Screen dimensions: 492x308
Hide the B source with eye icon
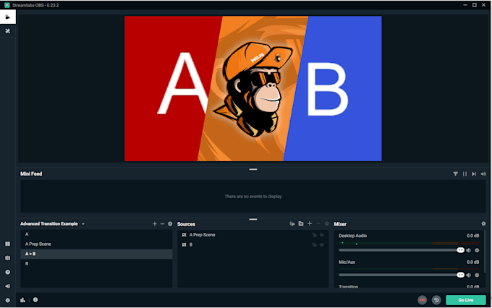pos(322,244)
